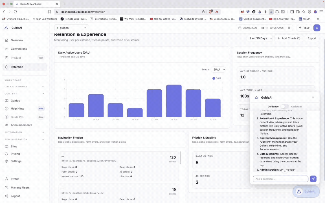Click the GuideAI Dashboard browser tab
Image resolution: width=325 pixels, height=203 pixels.
click(37, 4)
